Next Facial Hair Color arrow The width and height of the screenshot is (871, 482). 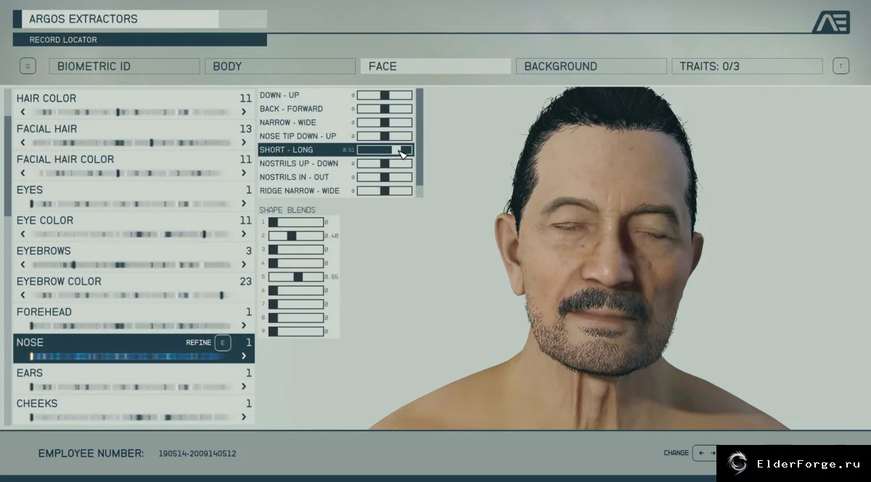[244, 173]
